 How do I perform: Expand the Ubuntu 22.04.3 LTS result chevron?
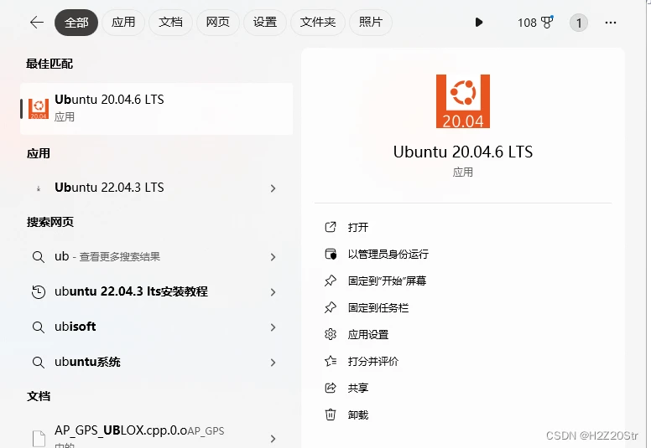[x=273, y=188]
